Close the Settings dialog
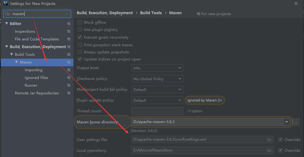Image resolution: width=304 pixels, height=157 pixels. (x=296, y=3)
